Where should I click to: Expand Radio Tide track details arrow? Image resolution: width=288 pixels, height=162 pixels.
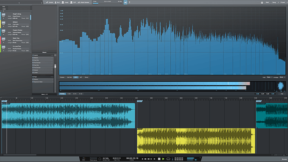pyautogui.click(x=4, y=42)
